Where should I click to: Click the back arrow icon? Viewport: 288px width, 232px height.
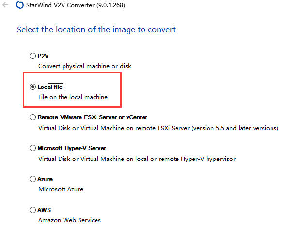click(5, 5)
